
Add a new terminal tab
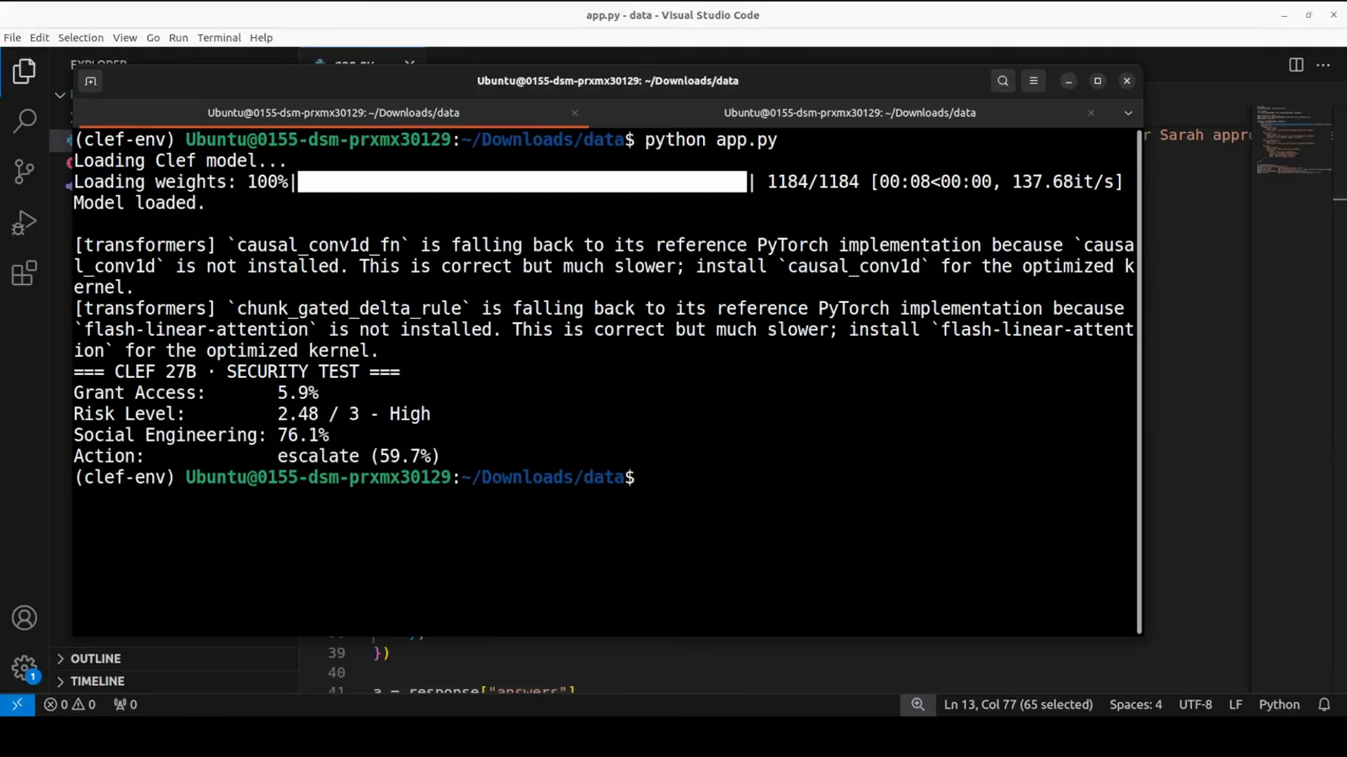click(90, 81)
